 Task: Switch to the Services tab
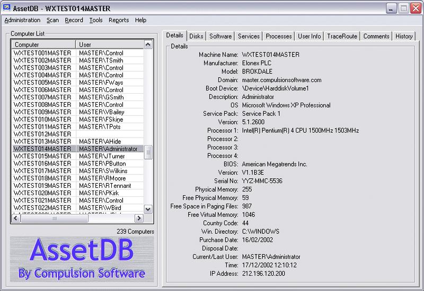(x=249, y=36)
